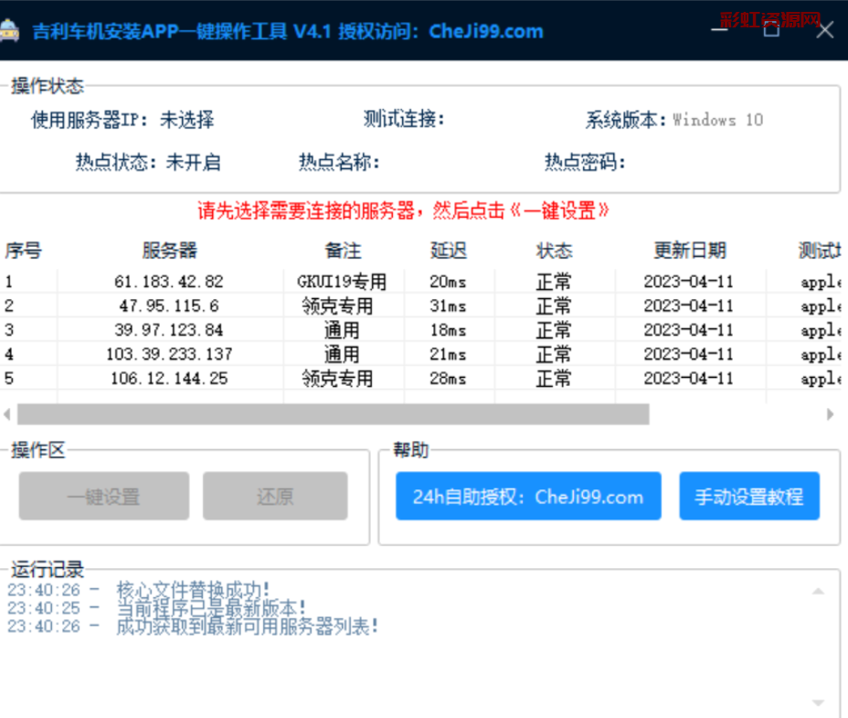Select server 103.39.233.137
This screenshot has width=848, height=718.
point(169,354)
